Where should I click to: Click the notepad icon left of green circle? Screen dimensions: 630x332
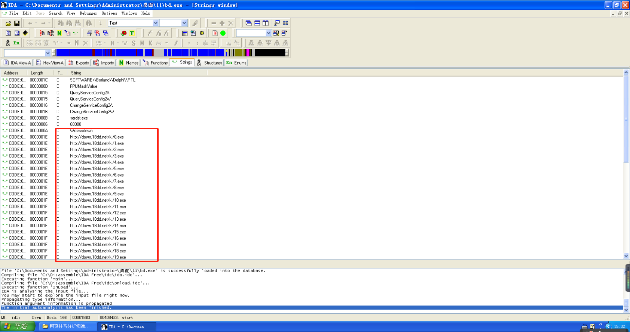[215, 33]
